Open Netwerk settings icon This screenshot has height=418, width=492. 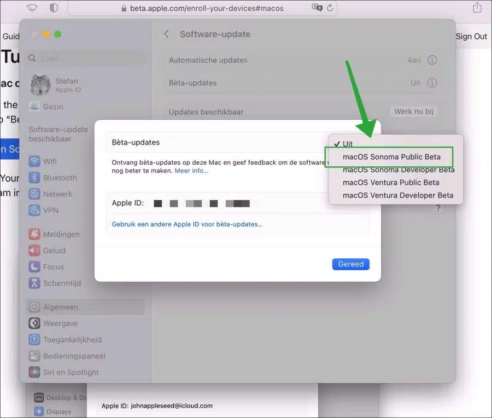pos(34,194)
